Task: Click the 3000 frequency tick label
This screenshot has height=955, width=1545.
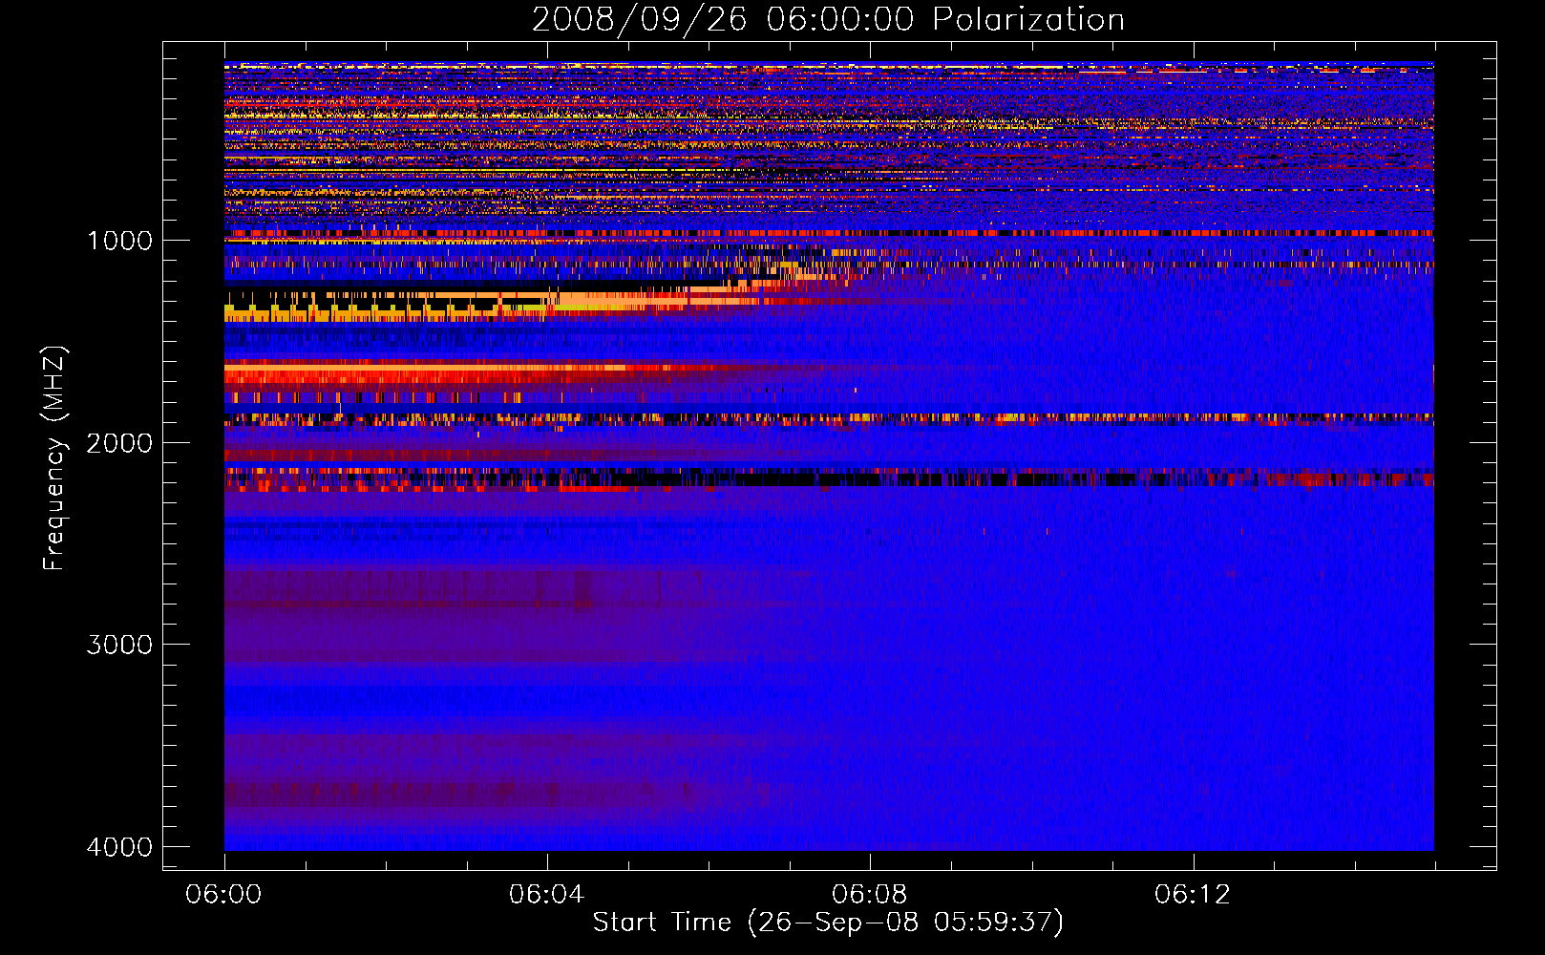Action: pyautogui.click(x=119, y=645)
